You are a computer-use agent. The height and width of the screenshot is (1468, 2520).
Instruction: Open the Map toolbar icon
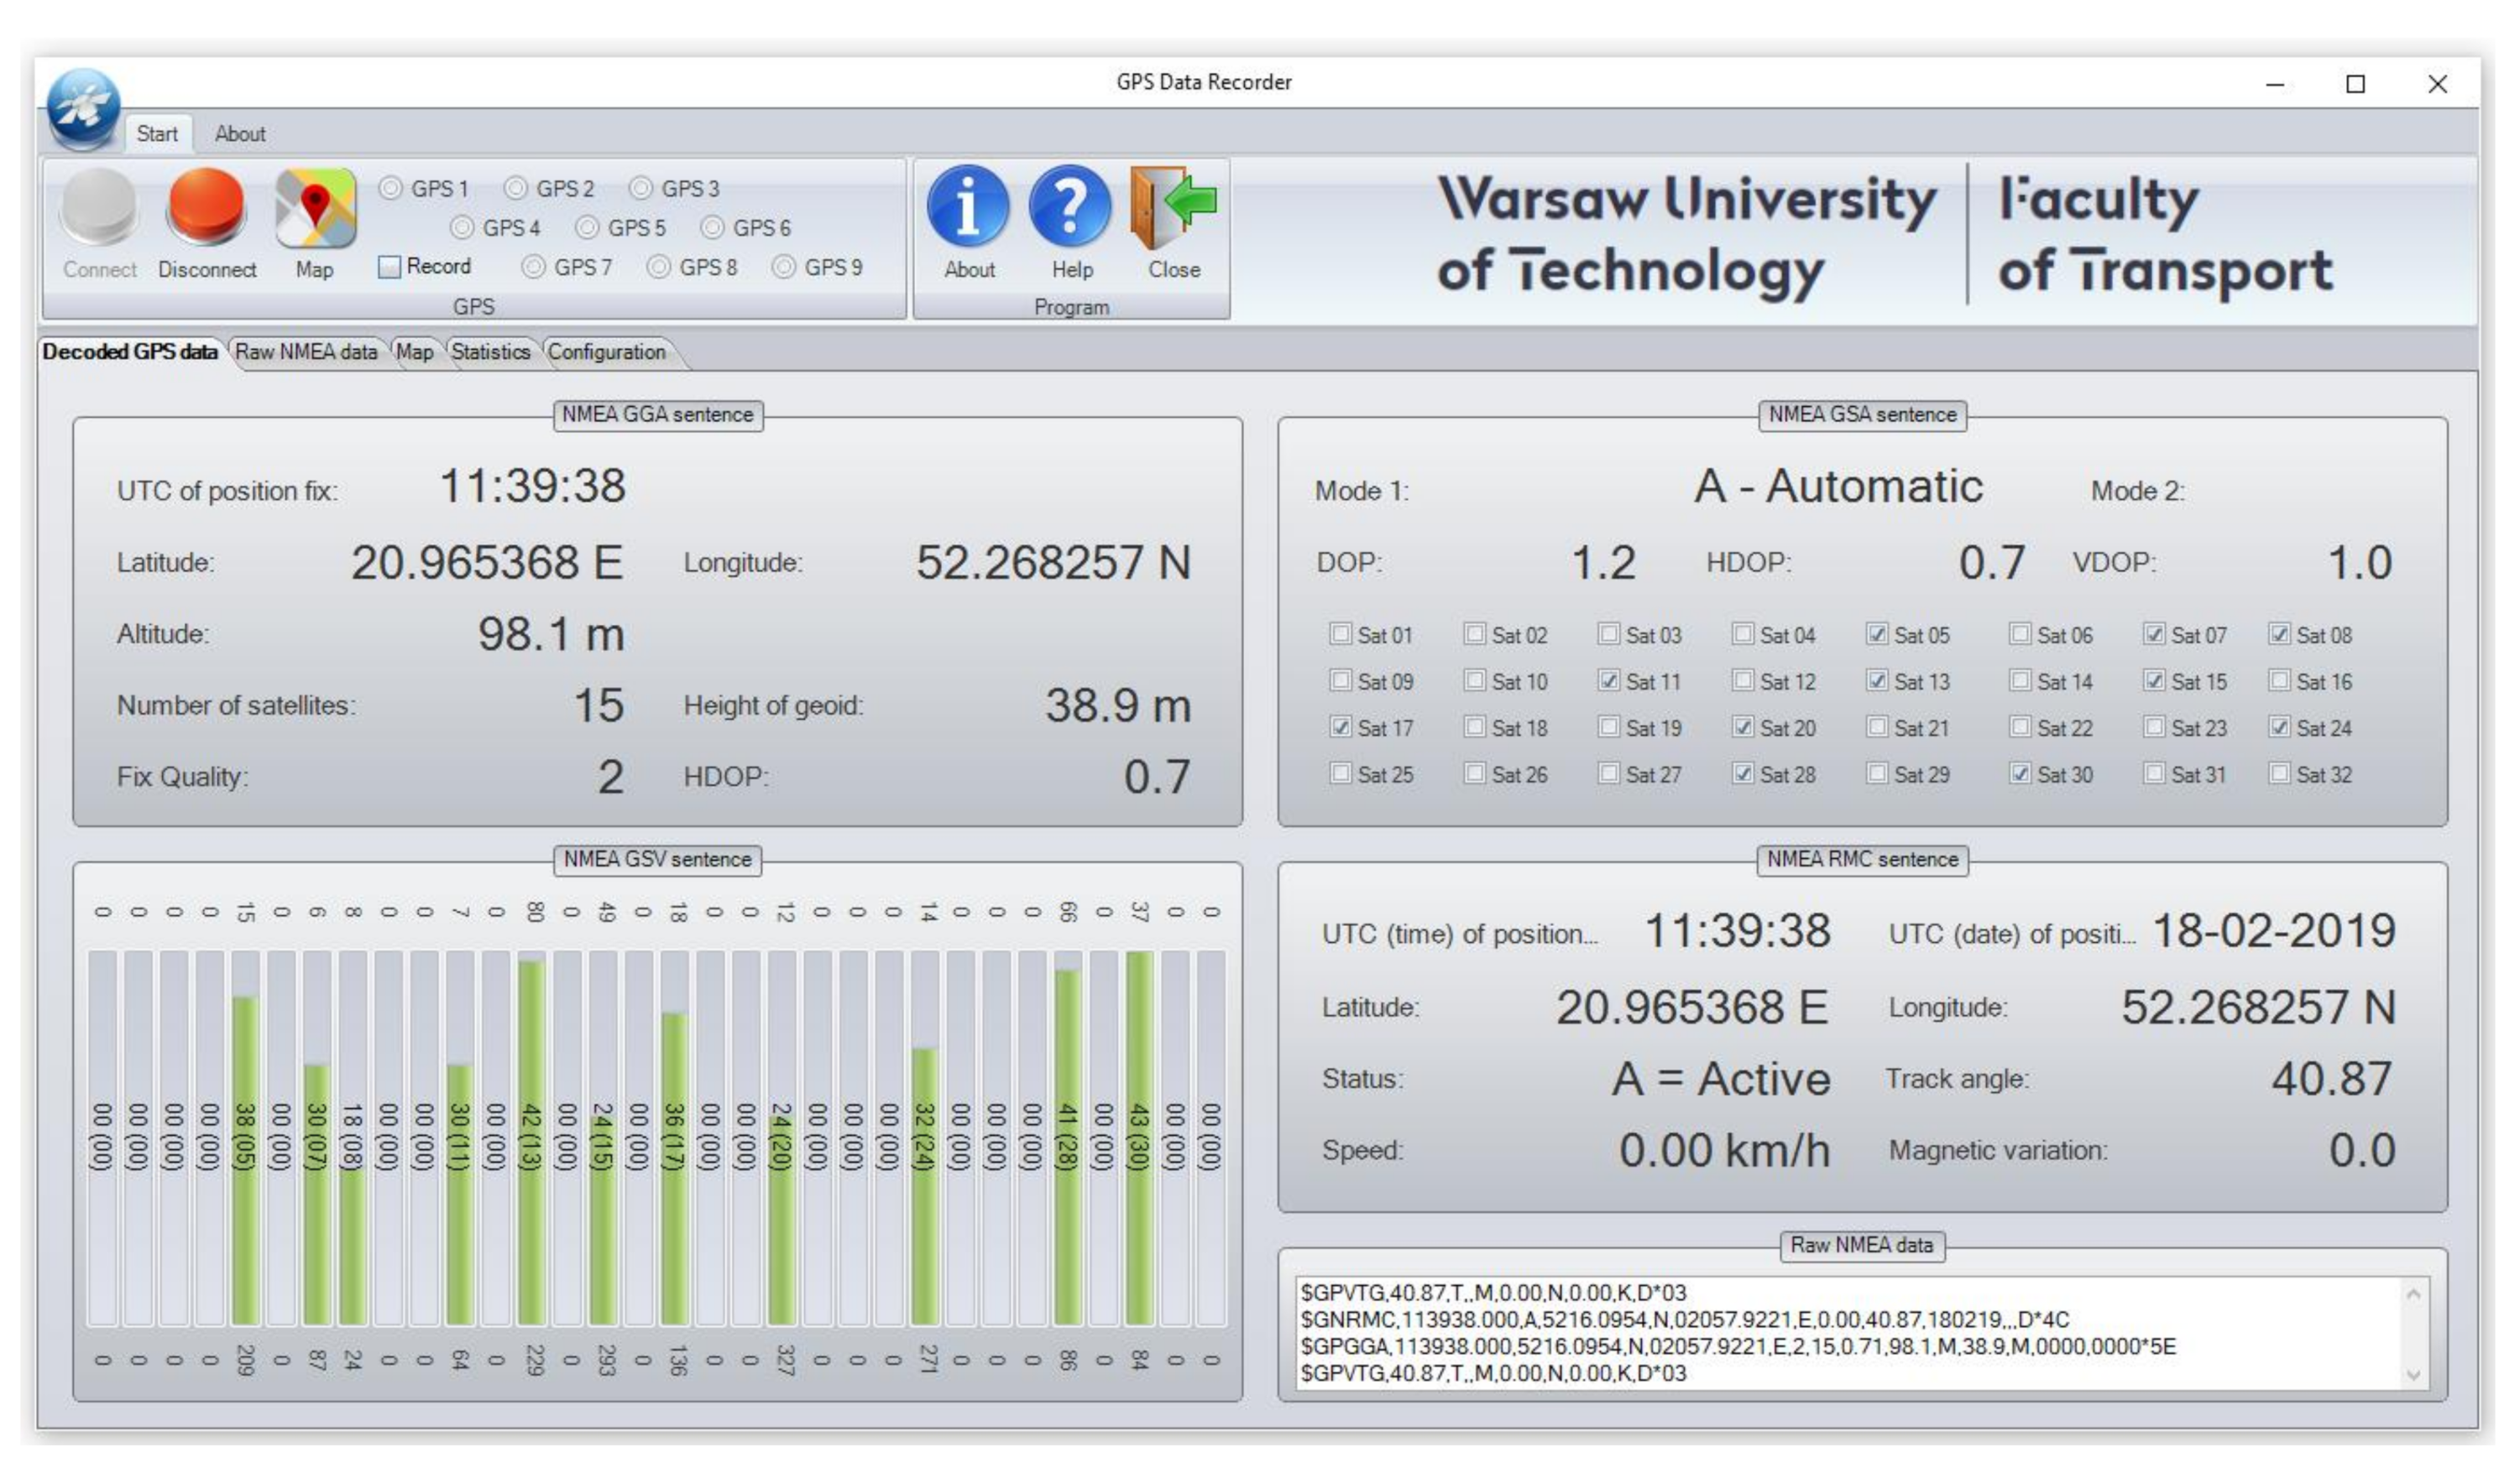coord(315,208)
